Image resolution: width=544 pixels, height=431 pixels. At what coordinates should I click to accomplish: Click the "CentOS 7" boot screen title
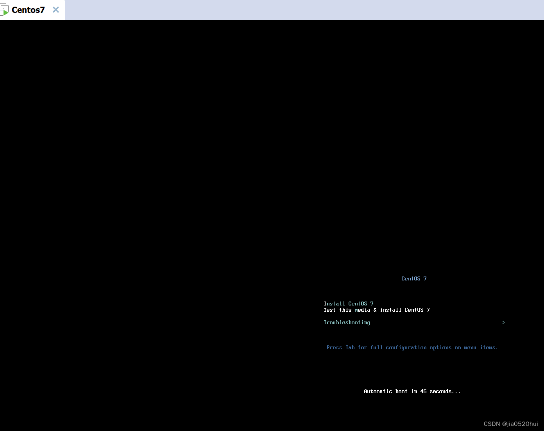(414, 278)
